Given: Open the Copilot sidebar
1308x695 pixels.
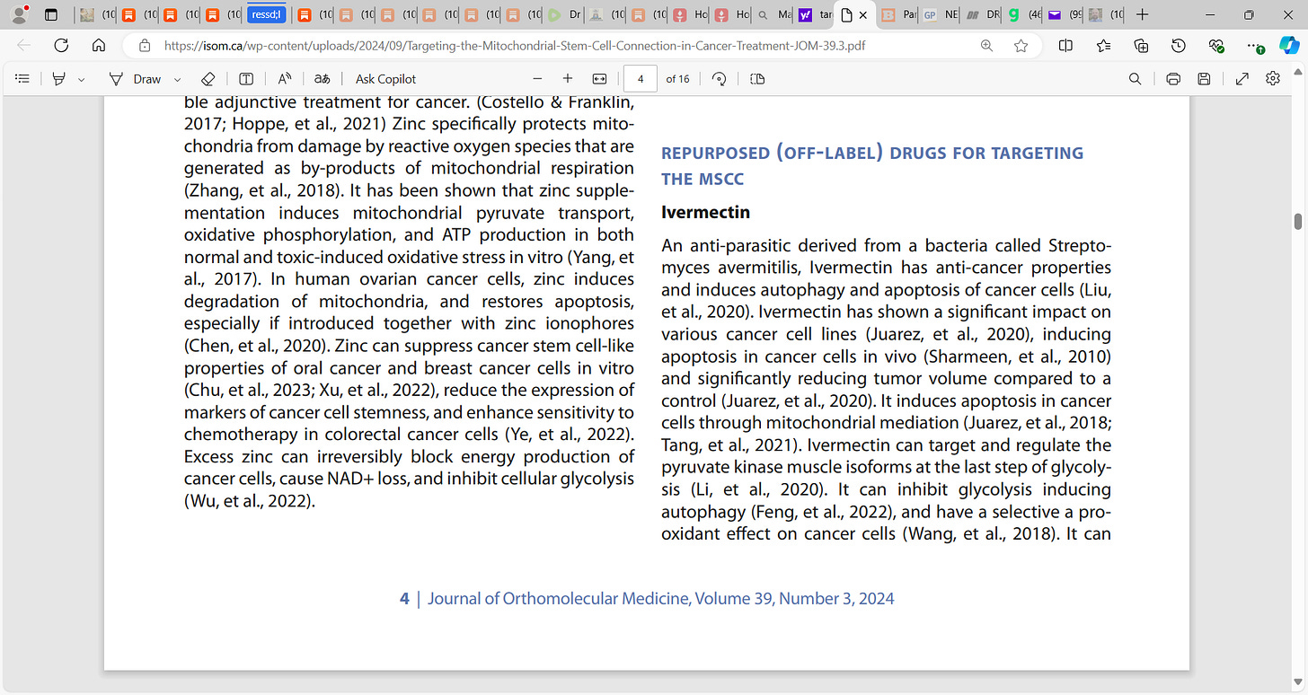Looking at the screenshot, I should [x=1289, y=46].
